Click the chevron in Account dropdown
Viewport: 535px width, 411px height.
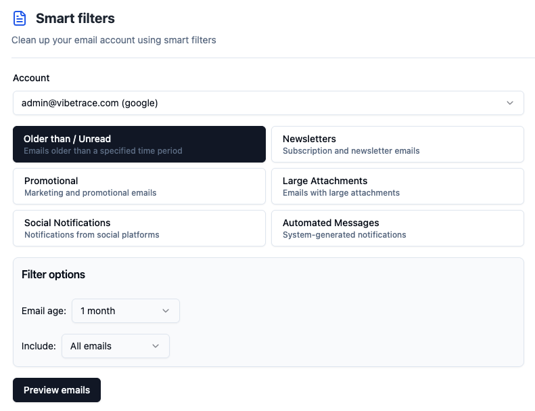pyautogui.click(x=510, y=103)
